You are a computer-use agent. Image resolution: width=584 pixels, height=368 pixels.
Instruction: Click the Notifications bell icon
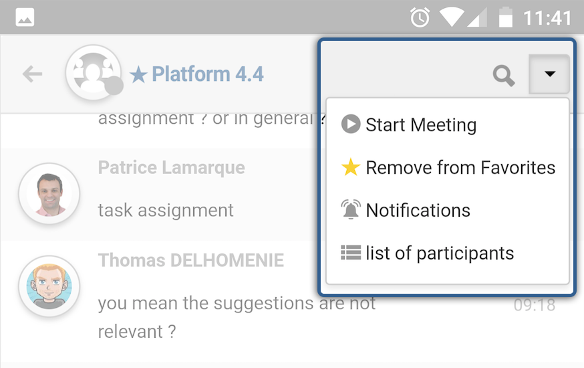[351, 209]
